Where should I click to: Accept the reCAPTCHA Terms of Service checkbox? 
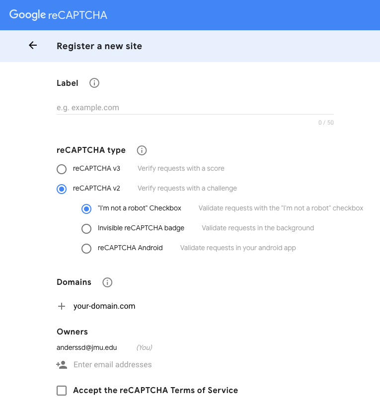[x=62, y=391]
